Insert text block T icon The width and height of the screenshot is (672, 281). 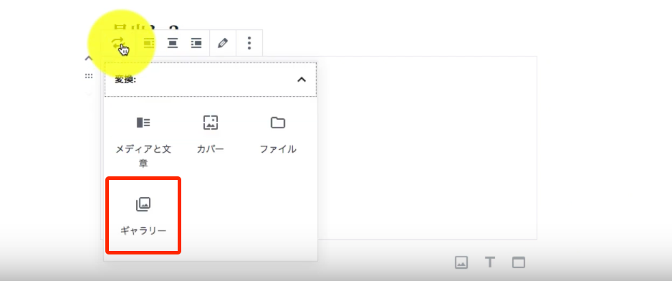coord(490,262)
